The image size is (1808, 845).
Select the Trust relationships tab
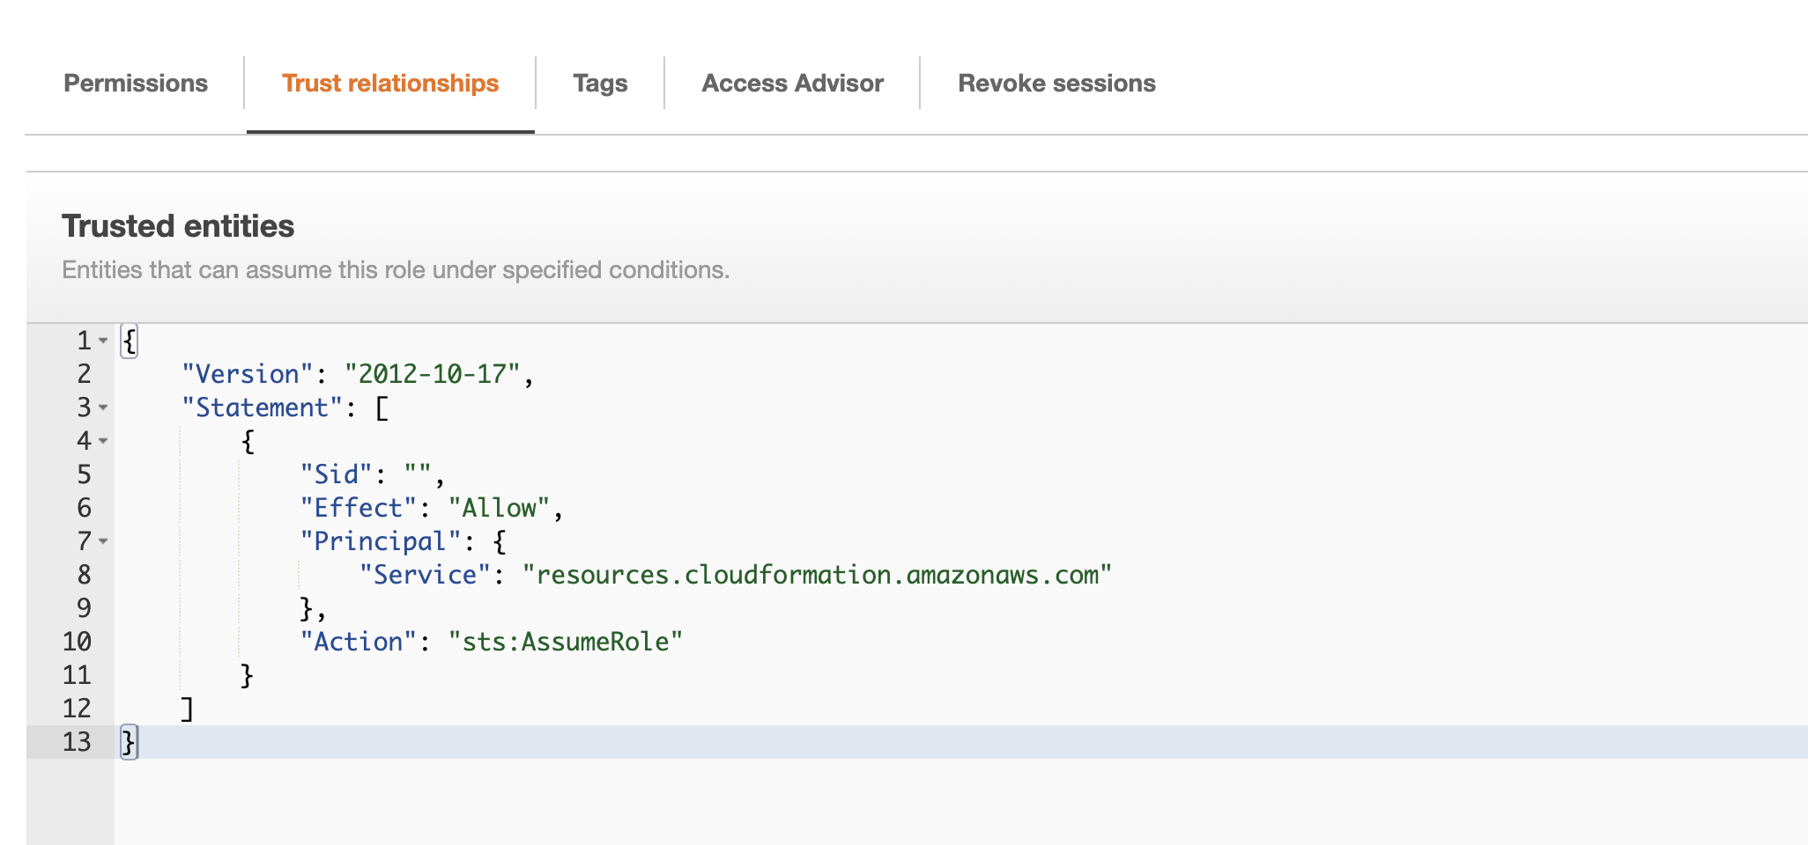(389, 84)
